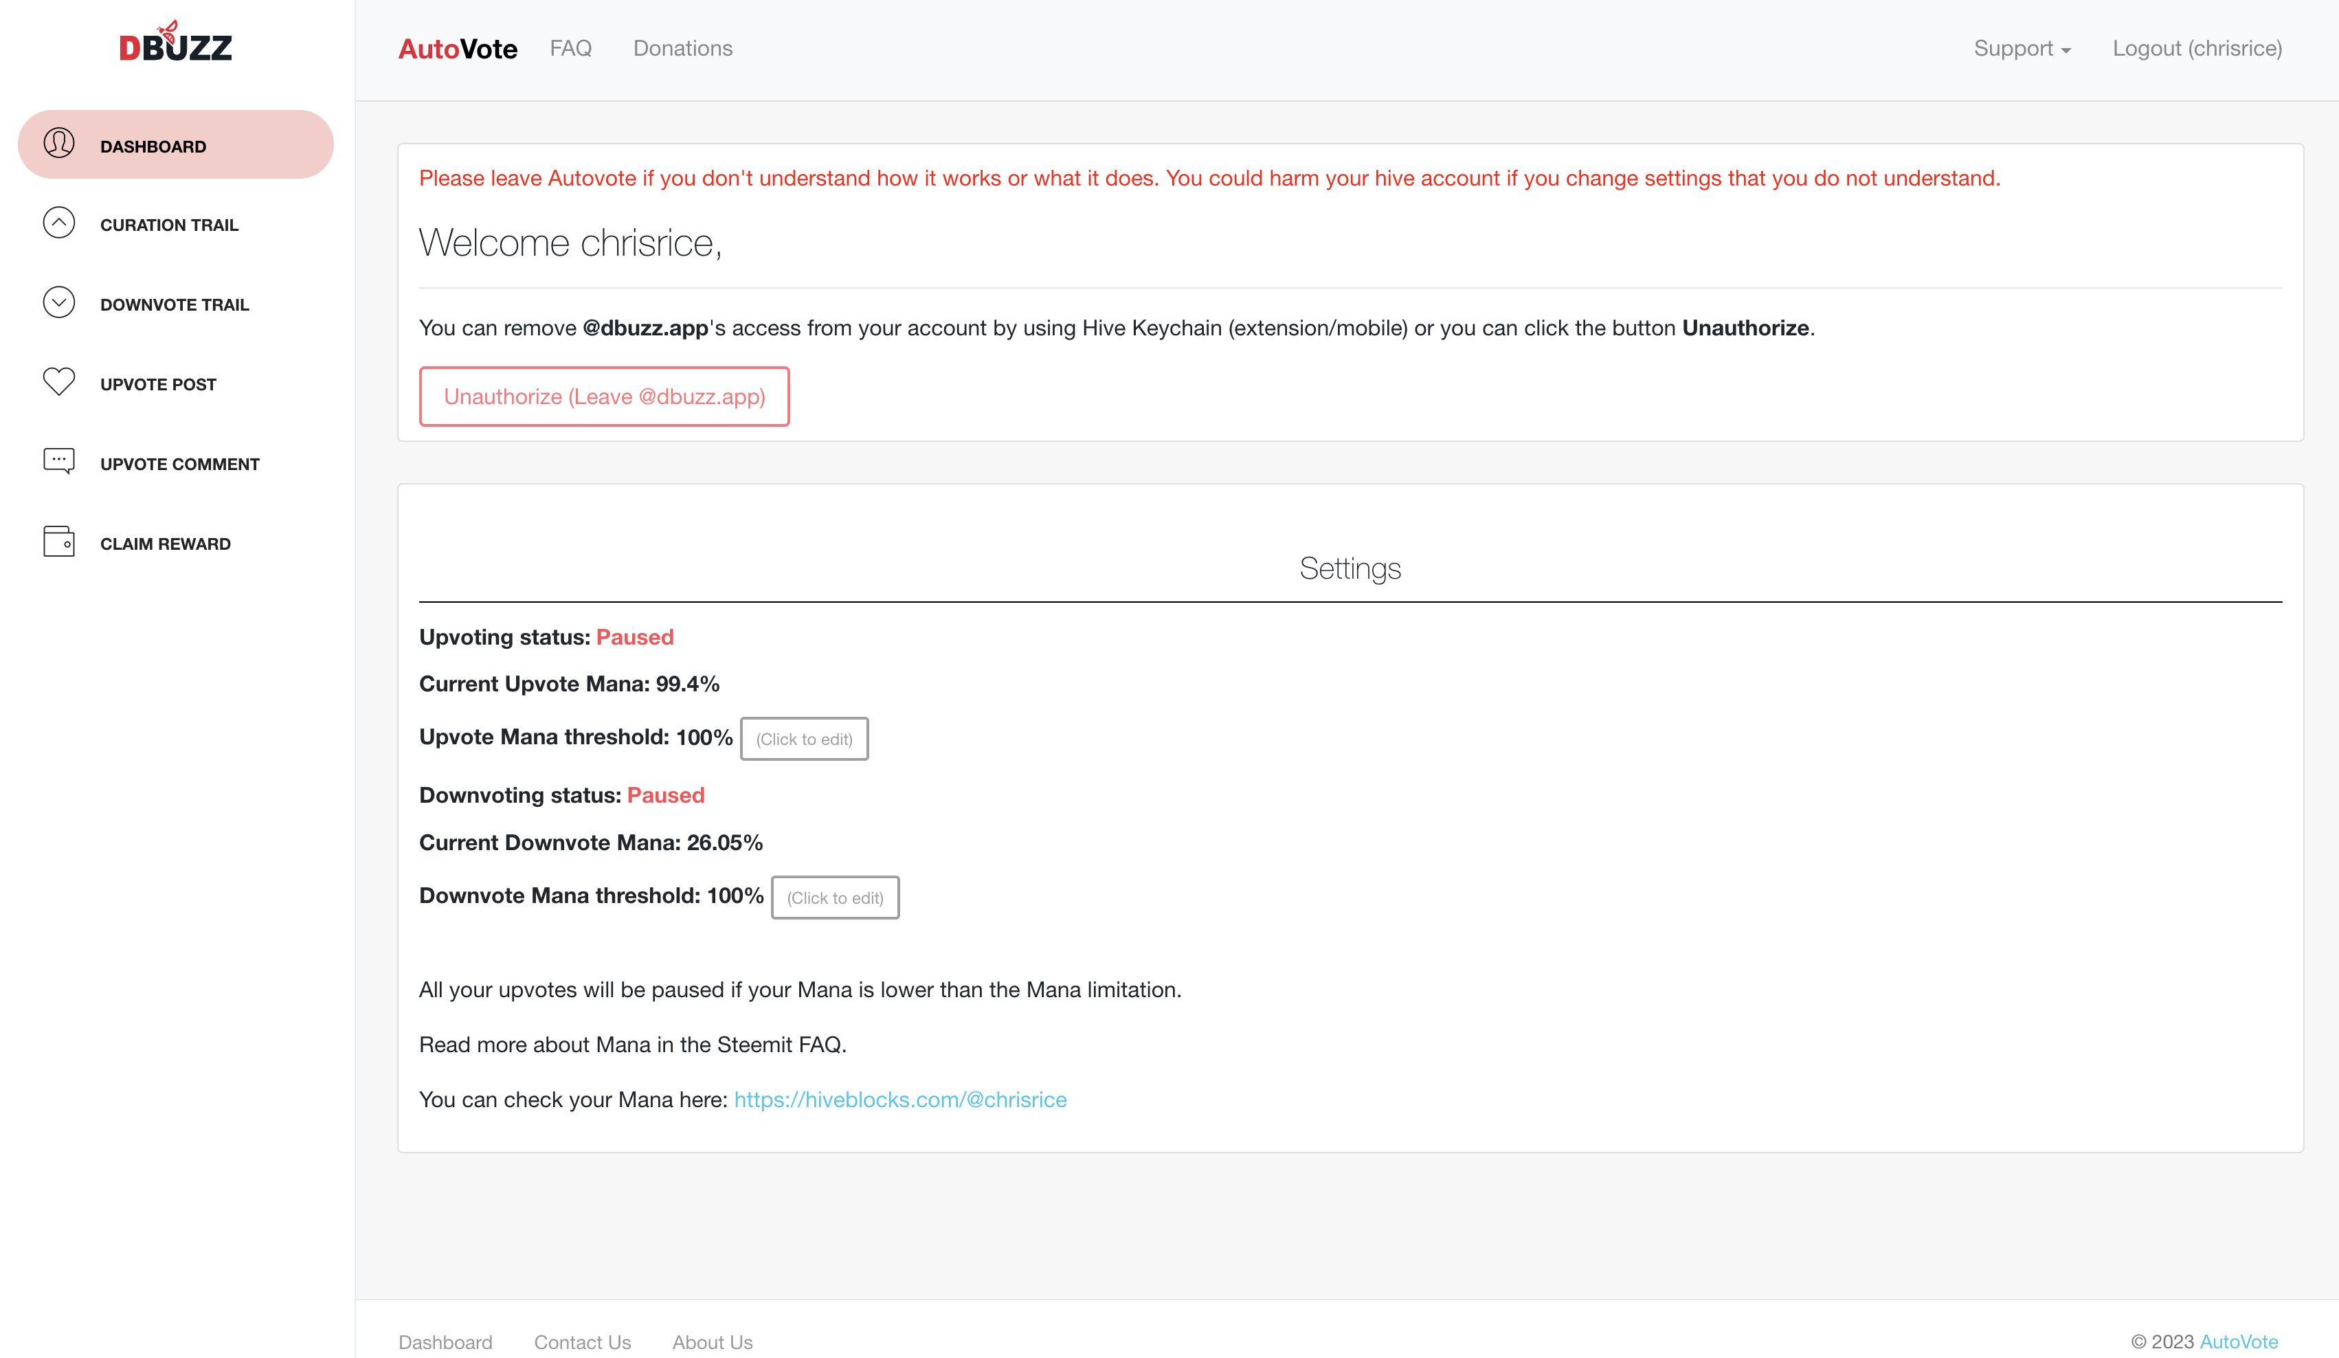Screen dimensions: 2339x1358
Task: Click the AutoVote brand title
Action: [x=458, y=49]
